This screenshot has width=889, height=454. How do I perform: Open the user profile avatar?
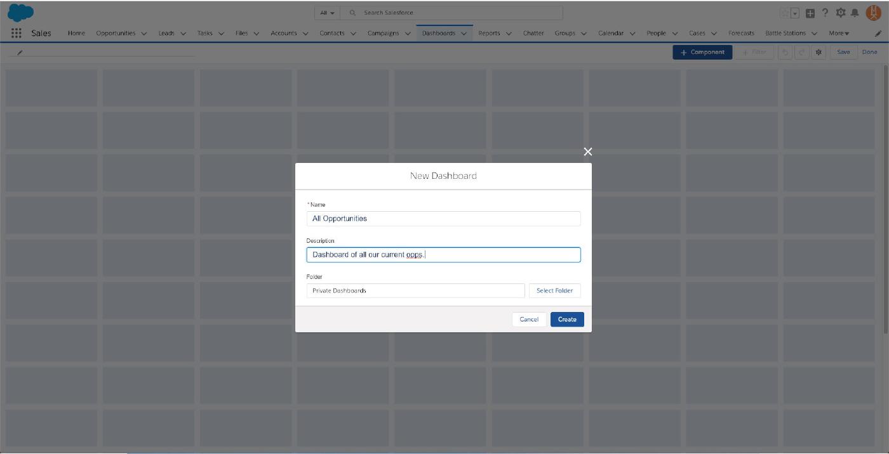click(x=873, y=13)
